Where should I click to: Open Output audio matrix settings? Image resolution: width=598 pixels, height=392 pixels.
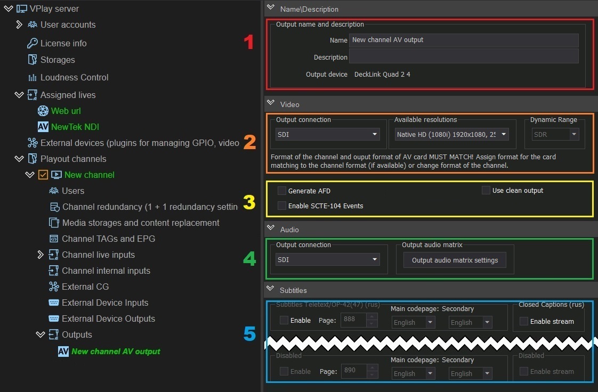point(455,260)
